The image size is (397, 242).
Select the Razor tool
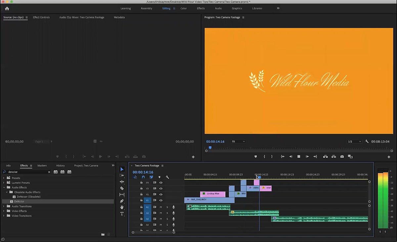coord(122,188)
